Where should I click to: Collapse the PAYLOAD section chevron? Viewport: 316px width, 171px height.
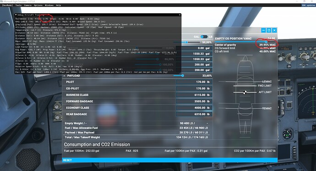pyautogui.click(x=64, y=76)
